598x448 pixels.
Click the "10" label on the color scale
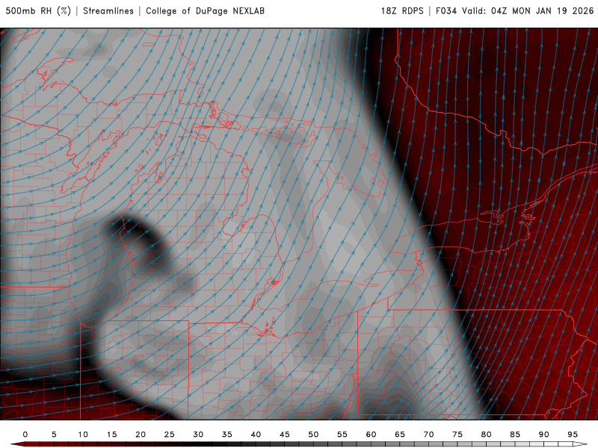pyautogui.click(x=83, y=435)
